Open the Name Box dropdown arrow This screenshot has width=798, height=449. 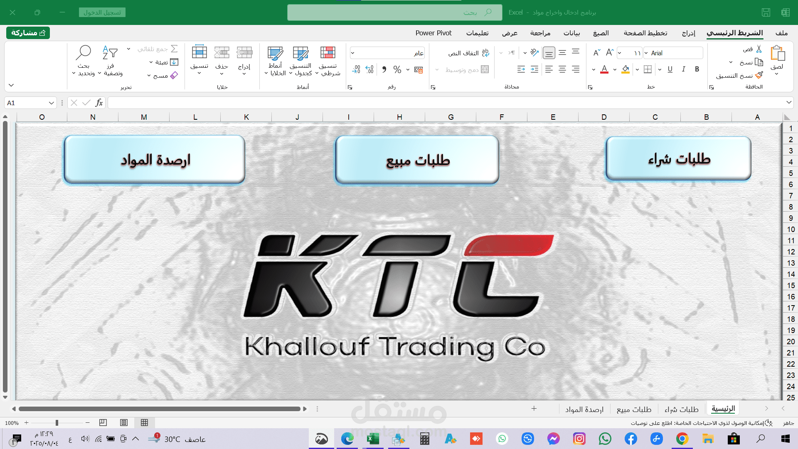[52, 103]
